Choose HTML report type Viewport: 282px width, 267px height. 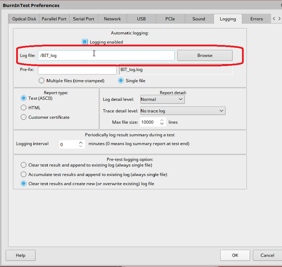pos(24,108)
